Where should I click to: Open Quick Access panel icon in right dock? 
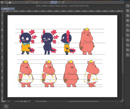(x=128, y=6)
